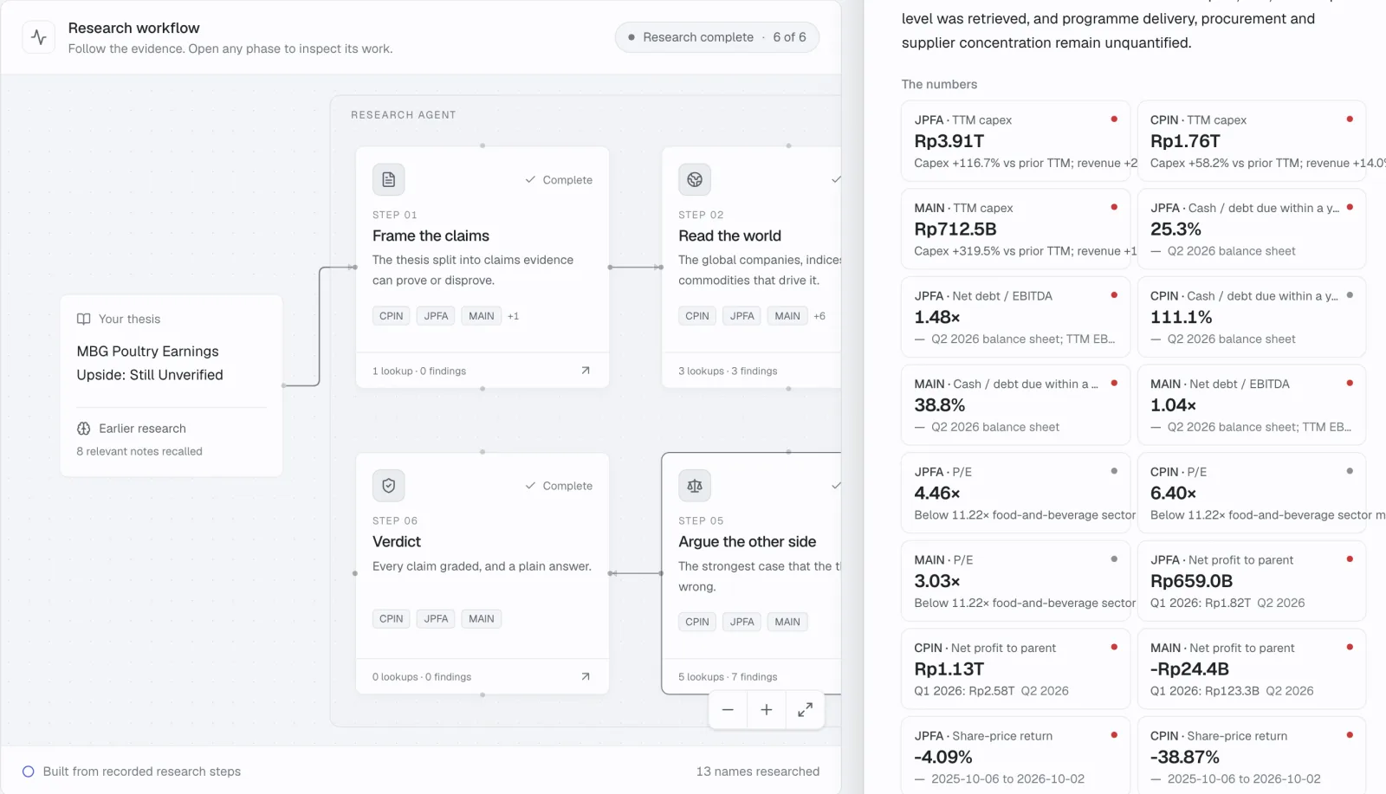This screenshot has width=1386, height=794.
Task: Click the Verdict shield icon
Action: [x=389, y=486]
